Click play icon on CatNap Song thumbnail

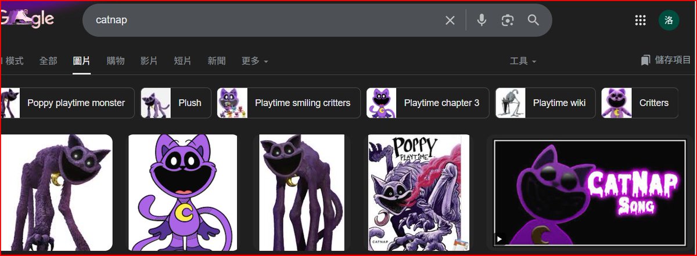pyautogui.click(x=500, y=238)
